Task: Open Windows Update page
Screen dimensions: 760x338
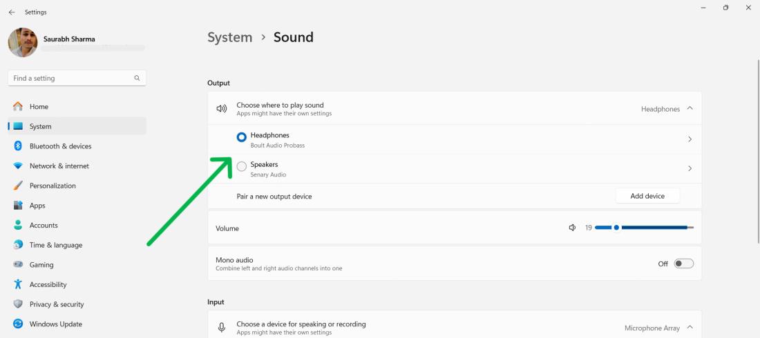Action: [x=55, y=324]
